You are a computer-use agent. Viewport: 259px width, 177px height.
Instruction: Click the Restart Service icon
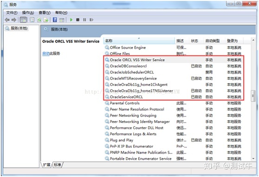91,20
